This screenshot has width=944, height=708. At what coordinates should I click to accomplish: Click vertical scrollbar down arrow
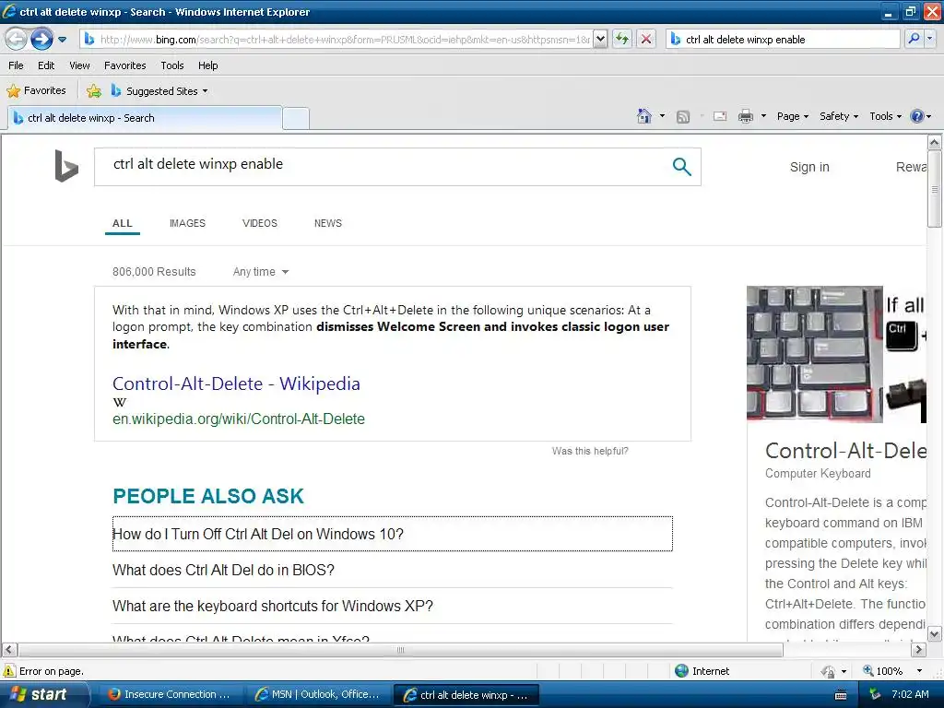[934, 634]
